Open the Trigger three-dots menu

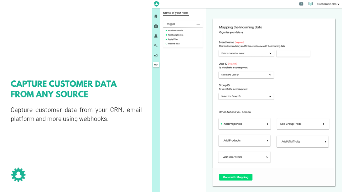point(198,24)
